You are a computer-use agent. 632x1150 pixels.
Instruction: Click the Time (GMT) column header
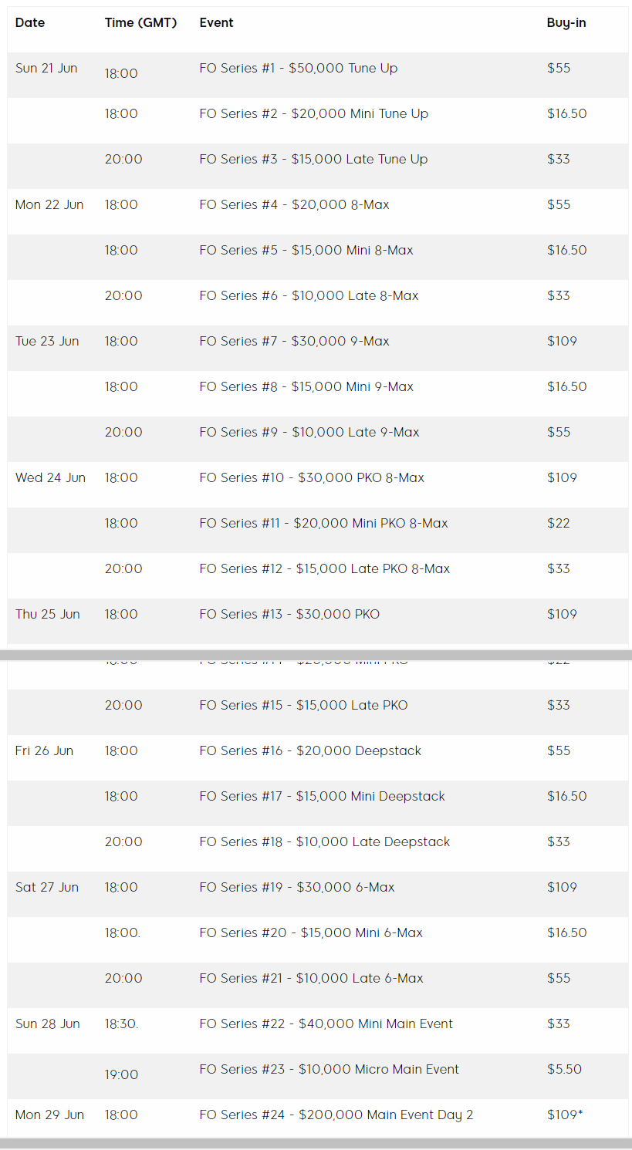click(140, 23)
